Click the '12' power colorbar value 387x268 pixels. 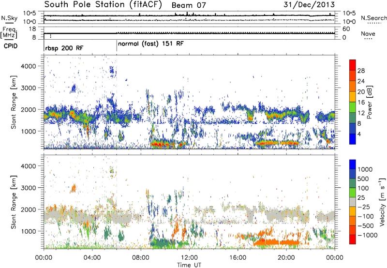pyautogui.click(x=361, y=113)
